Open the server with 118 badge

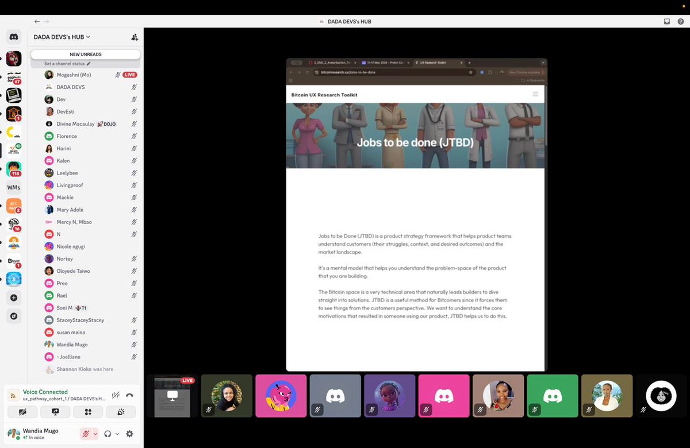click(x=14, y=169)
